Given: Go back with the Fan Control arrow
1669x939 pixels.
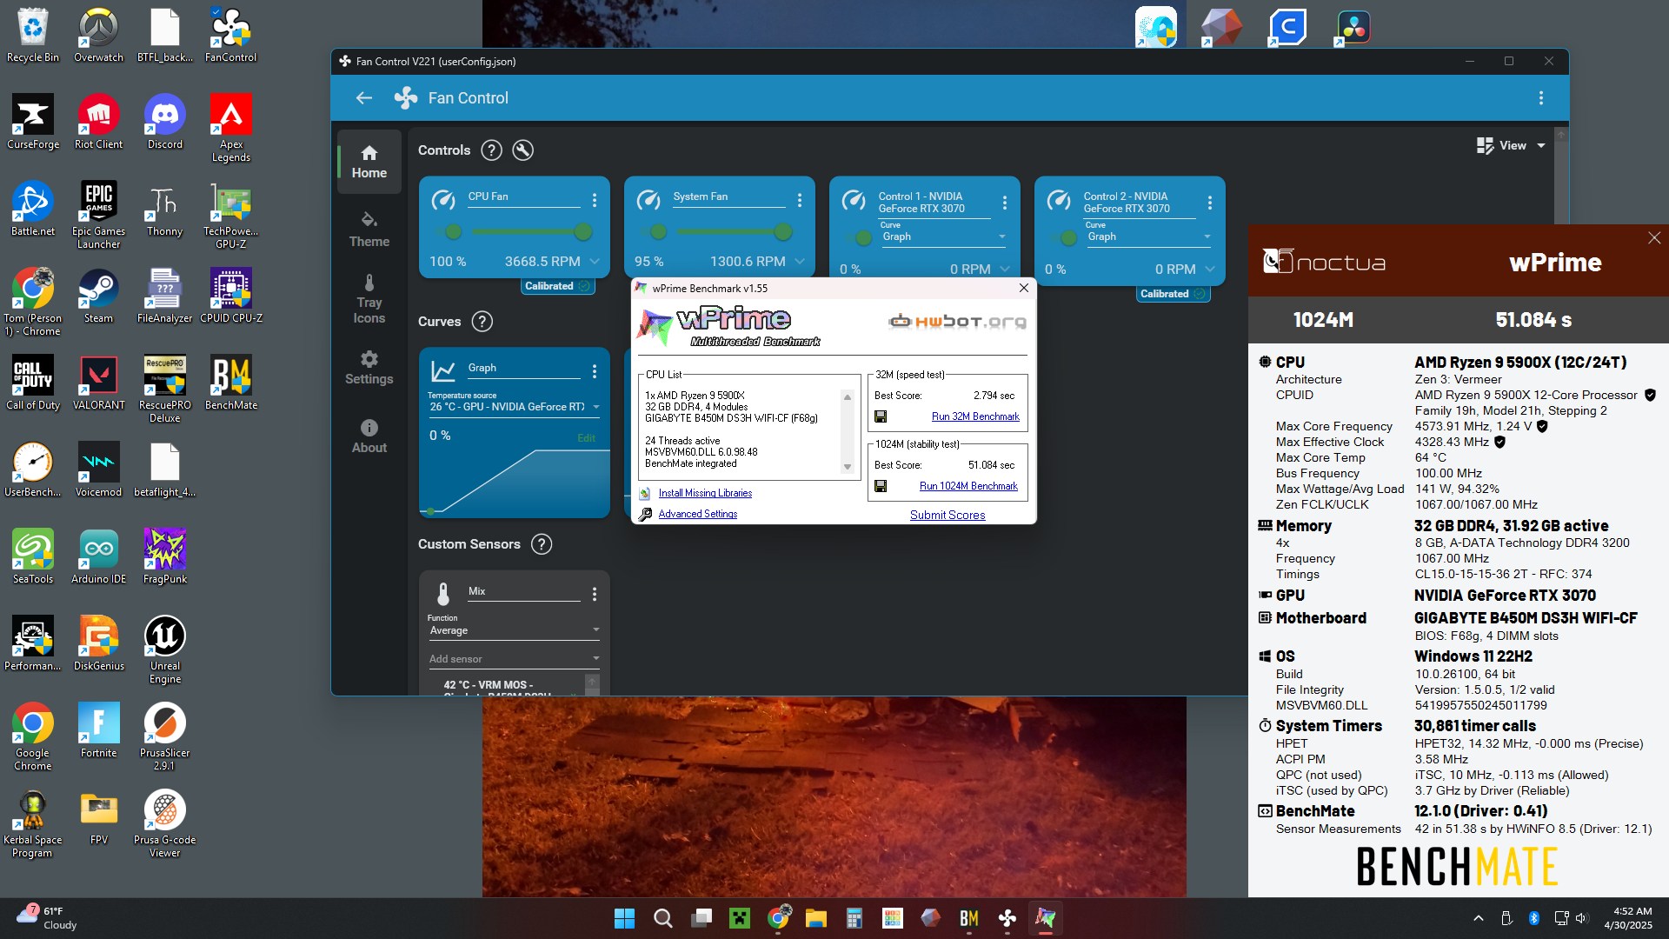Looking at the screenshot, I should point(363,98).
